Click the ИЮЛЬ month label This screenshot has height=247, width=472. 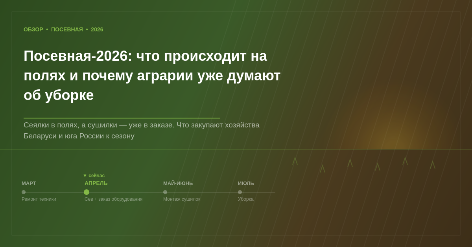pos(246,183)
